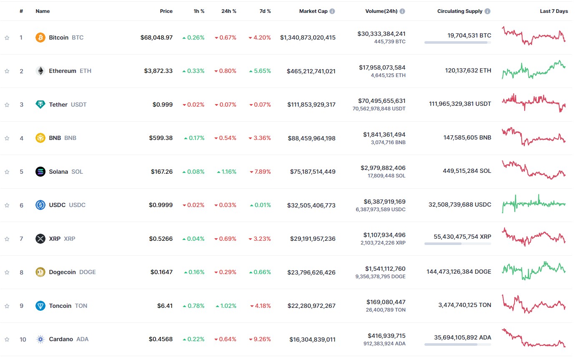Sort by the Price column header

tap(166, 11)
